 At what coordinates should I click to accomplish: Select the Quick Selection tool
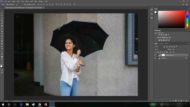coord(2,18)
